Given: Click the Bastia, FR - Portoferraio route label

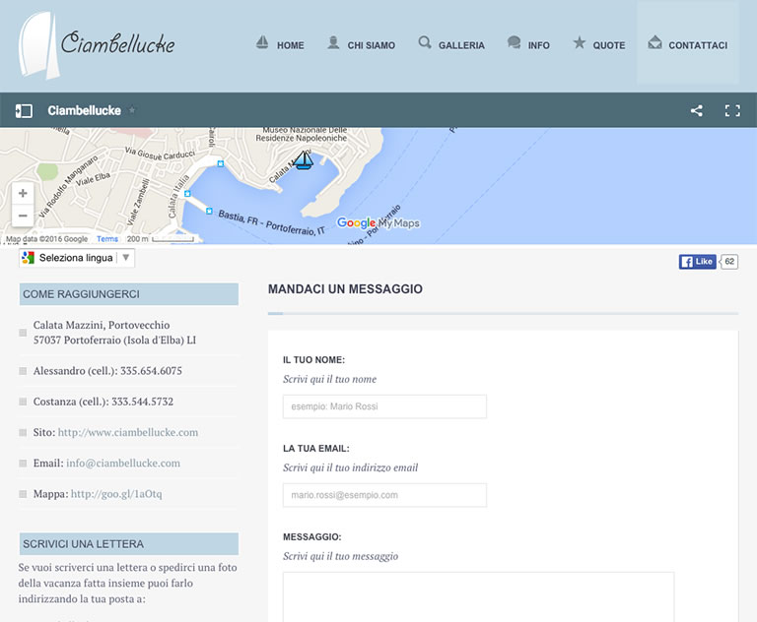Looking at the screenshot, I should click(271, 222).
